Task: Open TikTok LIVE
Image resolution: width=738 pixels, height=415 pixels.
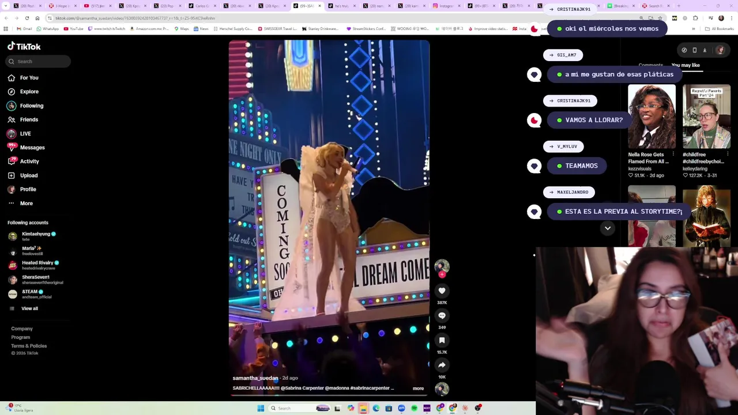Action: 19,134
